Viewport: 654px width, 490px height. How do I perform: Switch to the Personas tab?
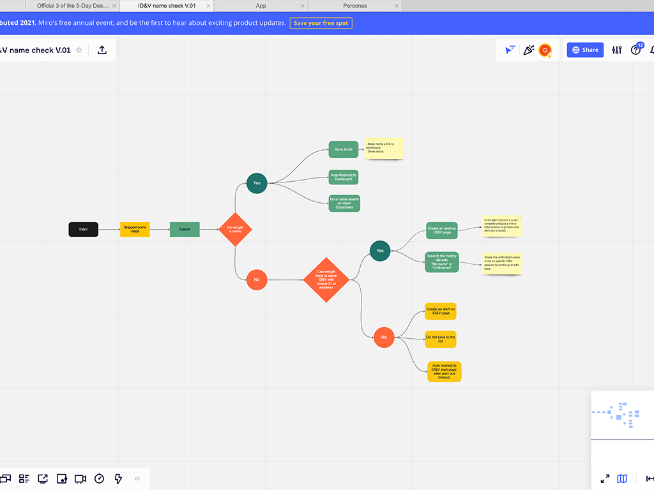pos(355,6)
